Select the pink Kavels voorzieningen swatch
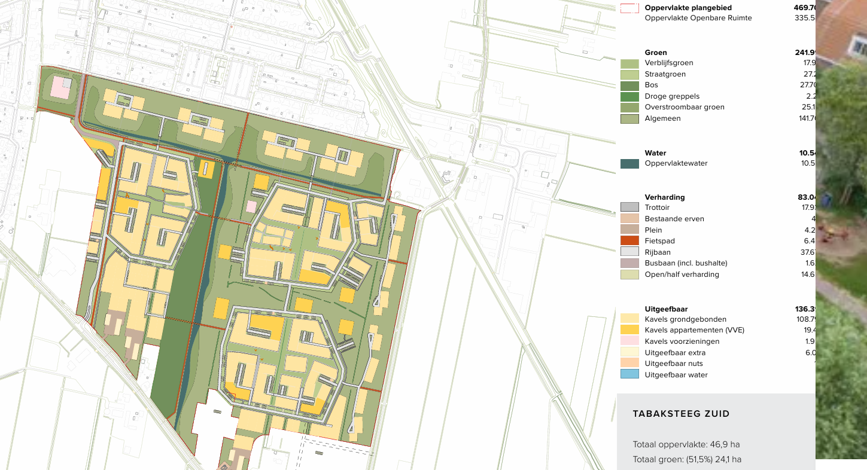 click(629, 341)
